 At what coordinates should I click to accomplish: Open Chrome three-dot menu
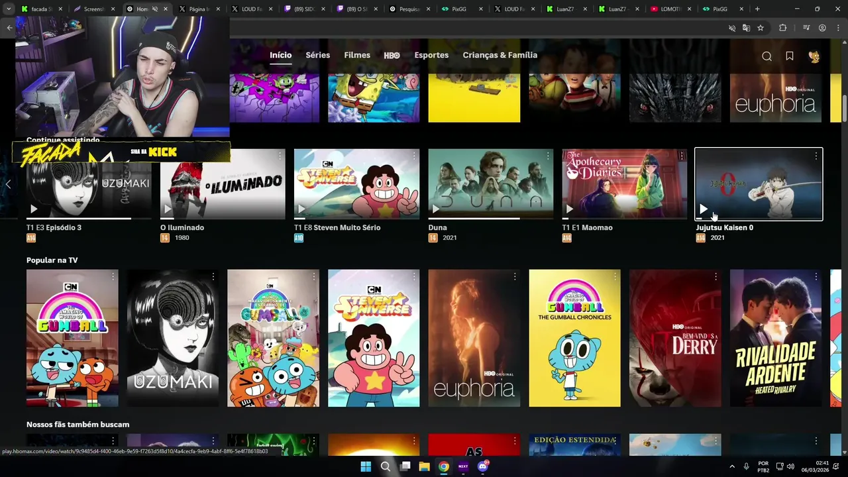[839, 28]
